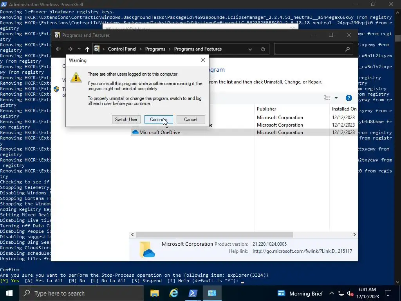Select the Microsoft OneDrive entry
Viewport: 401px width, 301px height.
point(160,132)
